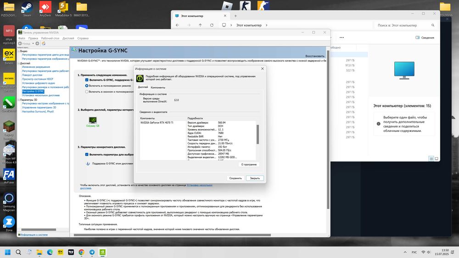Collapse the 'Видео' tree node

(19, 51)
